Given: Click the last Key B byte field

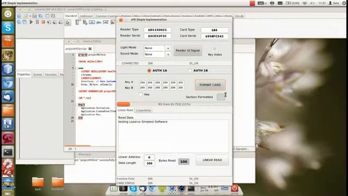Looking at the screenshot, I should [181, 88].
